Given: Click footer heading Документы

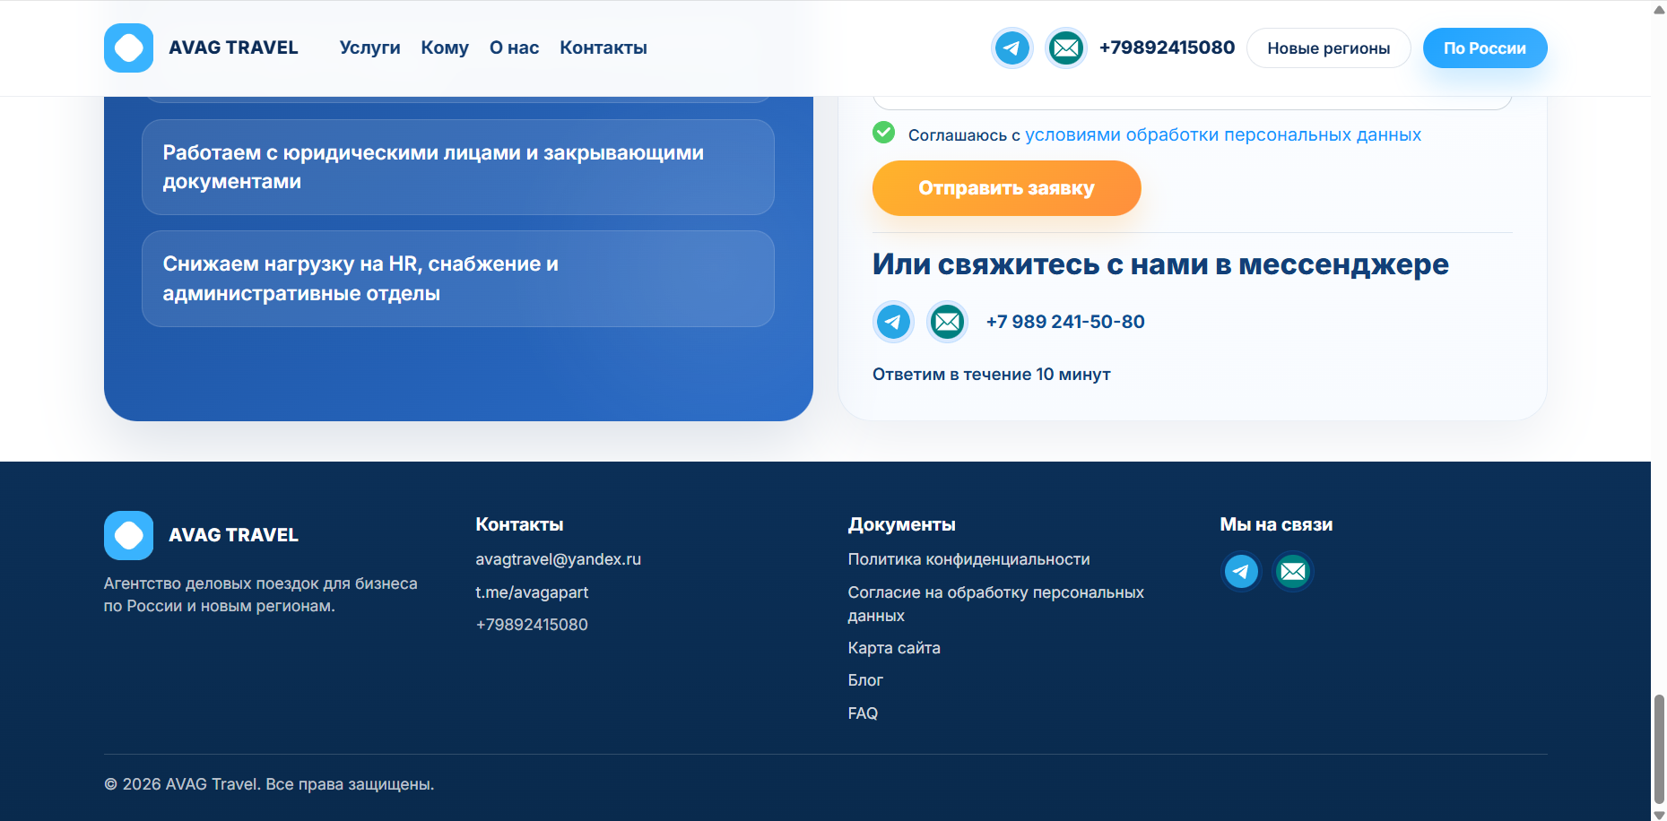Looking at the screenshot, I should pyautogui.click(x=901, y=524).
